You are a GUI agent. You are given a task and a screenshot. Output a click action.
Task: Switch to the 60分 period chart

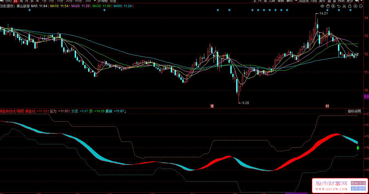(x=79, y=1)
